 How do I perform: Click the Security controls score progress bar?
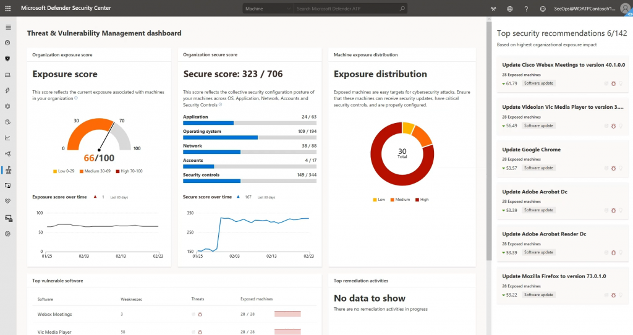pos(250,181)
